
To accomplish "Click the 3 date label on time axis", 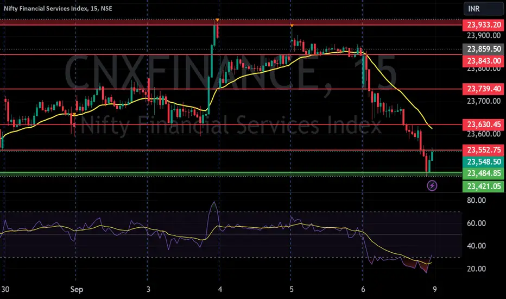I will [148, 289].
